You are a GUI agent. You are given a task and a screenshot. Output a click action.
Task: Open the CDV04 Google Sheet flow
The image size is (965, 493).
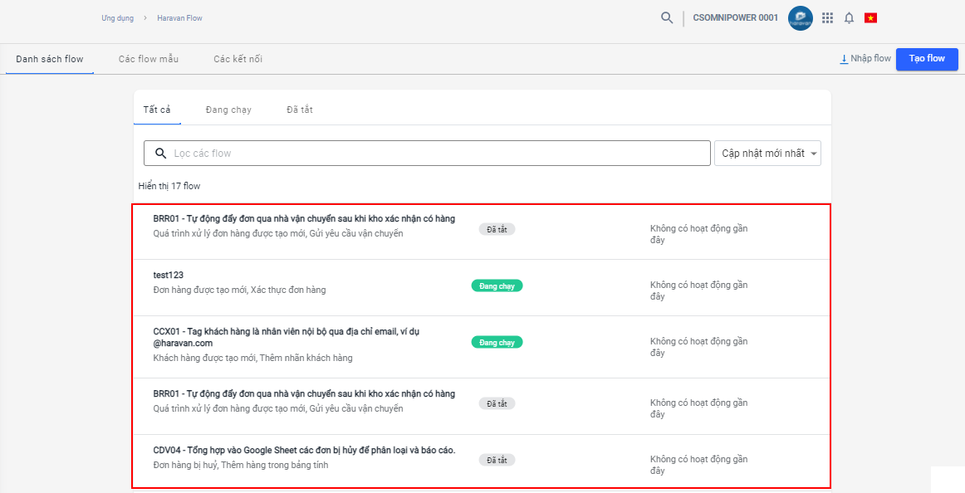tap(481, 461)
